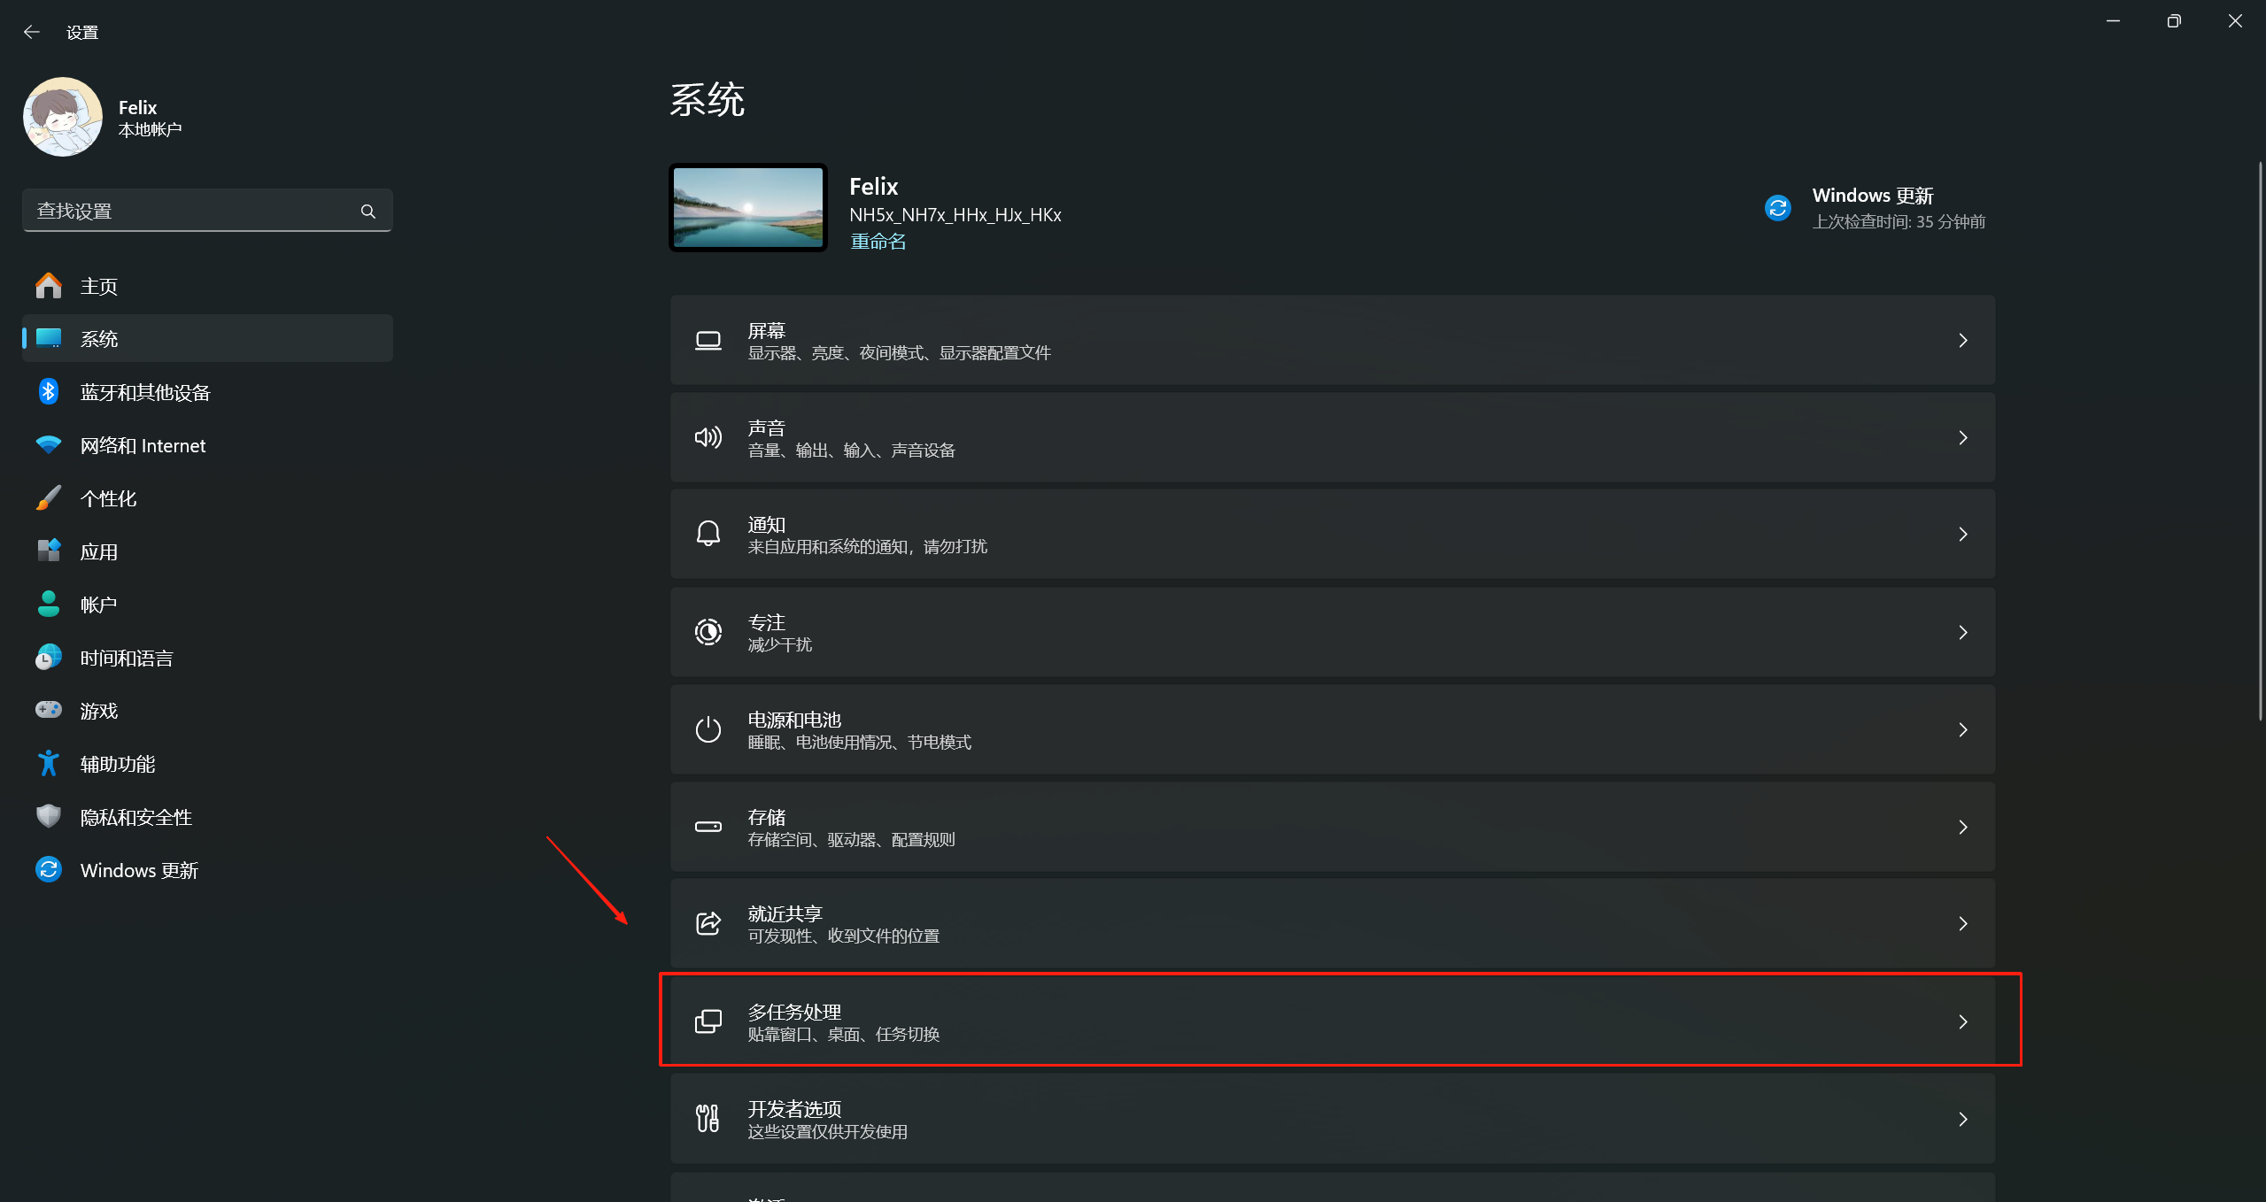Open 游戏 settings from sidebar
This screenshot has width=2266, height=1202.
click(x=99, y=710)
